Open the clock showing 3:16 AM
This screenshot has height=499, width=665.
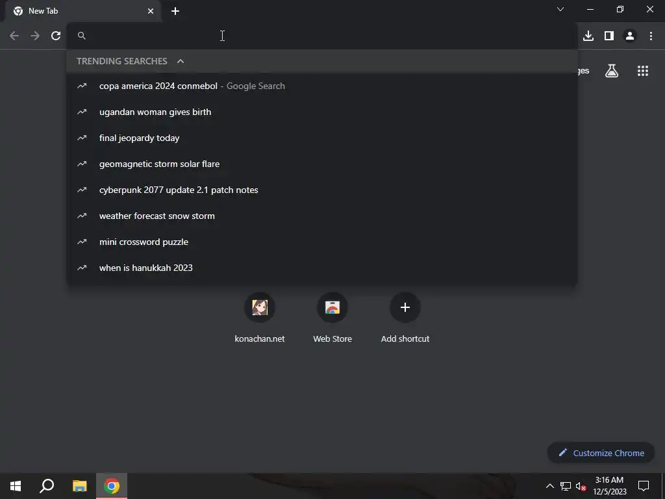point(609,486)
